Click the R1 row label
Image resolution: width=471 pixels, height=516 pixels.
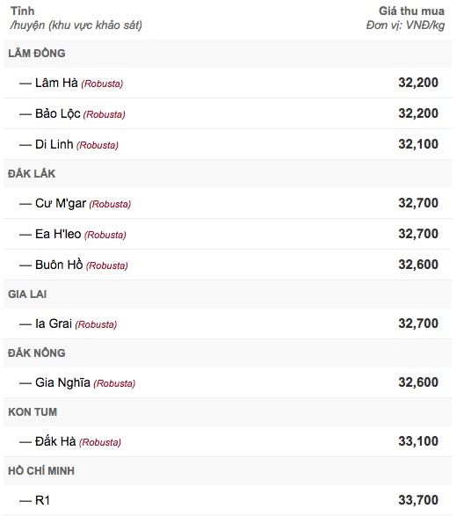pos(42,500)
